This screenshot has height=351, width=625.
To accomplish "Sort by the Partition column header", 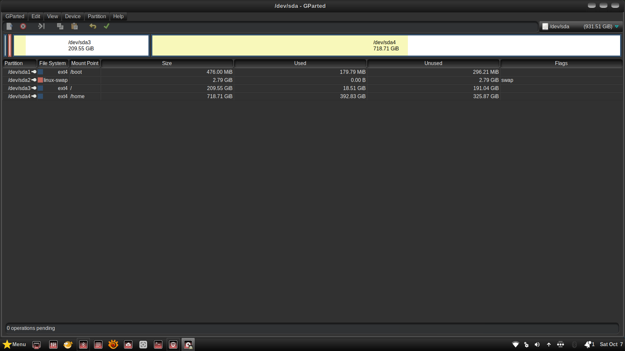I will [20, 63].
